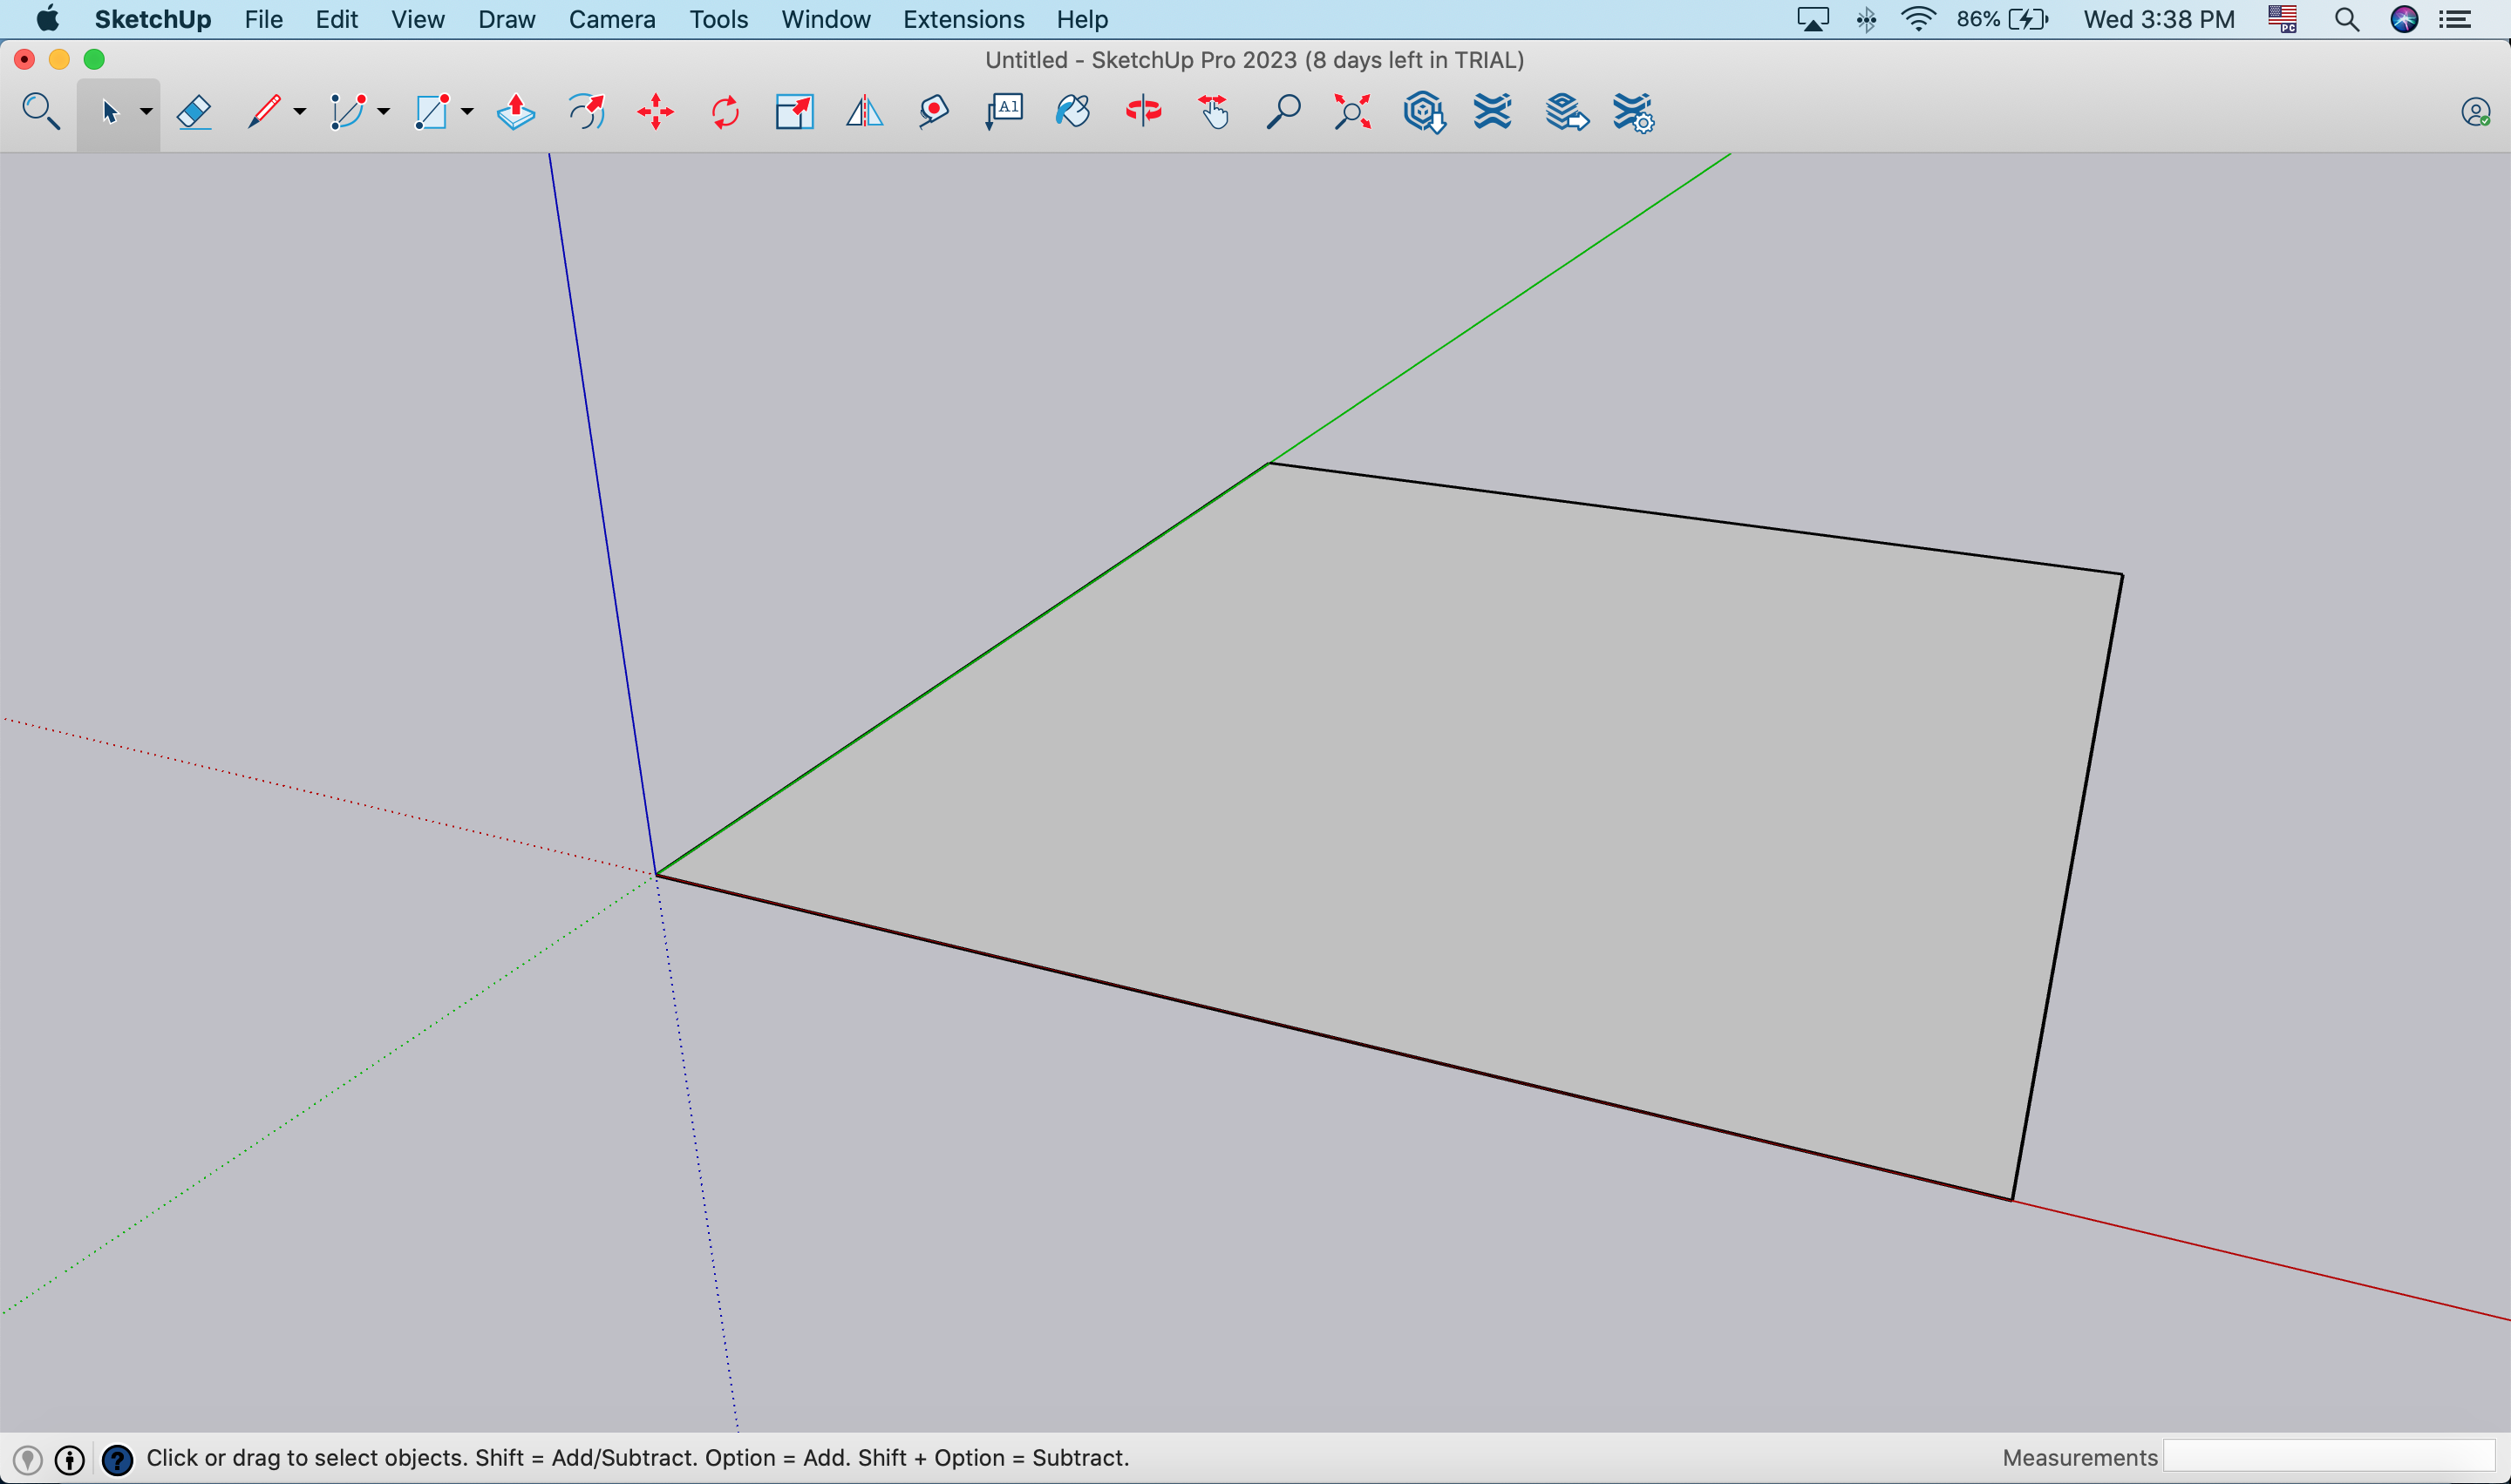Open Spotlight search in menu bar
The image size is (2511, 1484).
2347,19
